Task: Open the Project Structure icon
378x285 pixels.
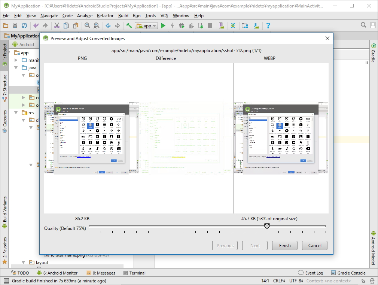Action: point(245,25)
